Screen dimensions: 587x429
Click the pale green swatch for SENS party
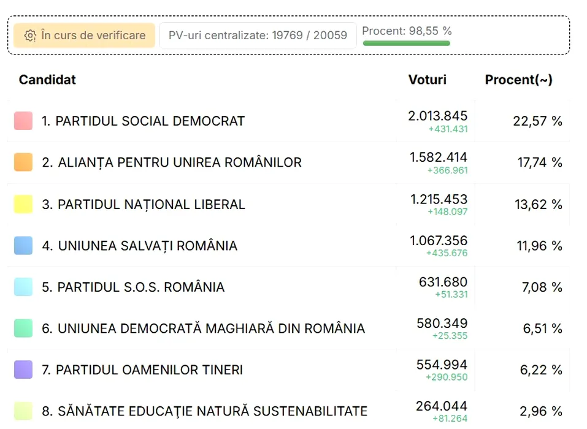tap(23, 411)
